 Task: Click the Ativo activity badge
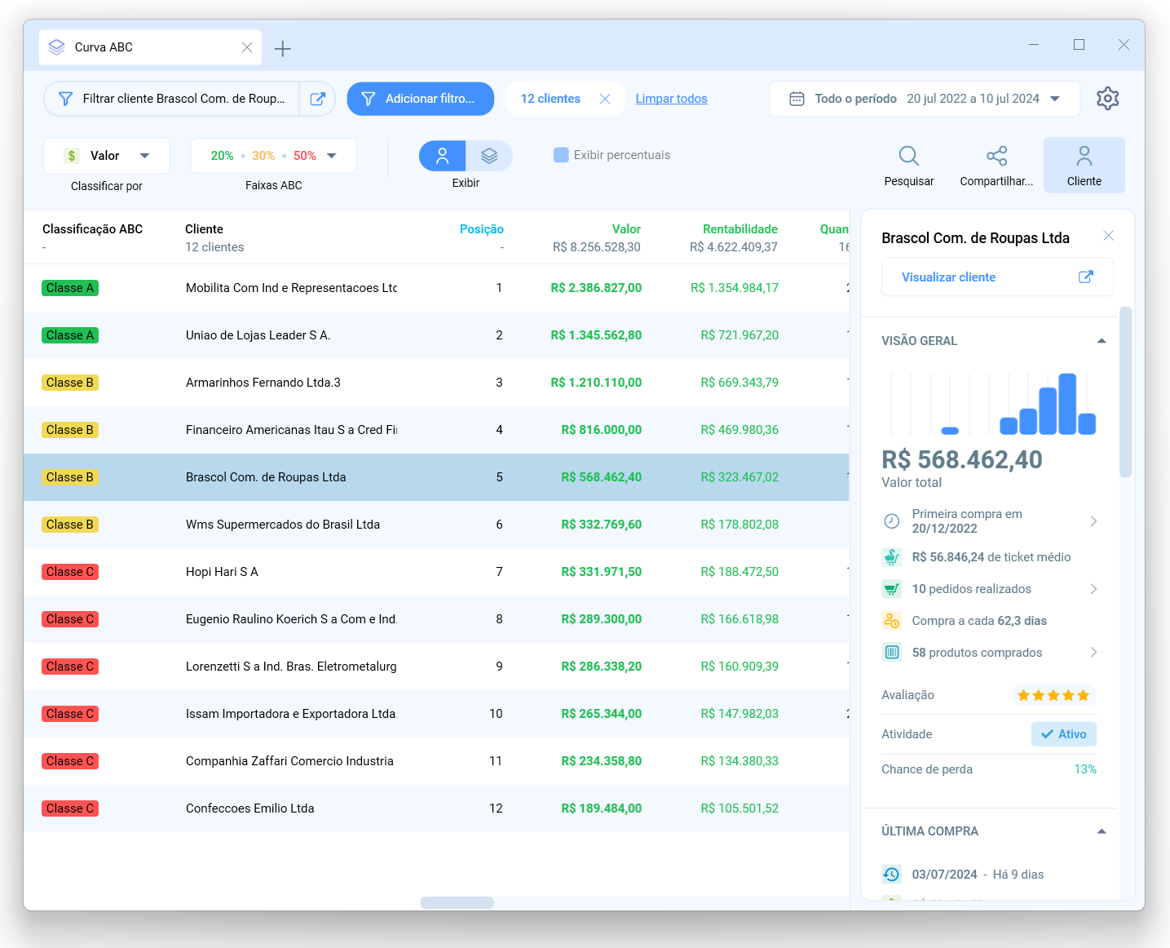coord(1064,734)
